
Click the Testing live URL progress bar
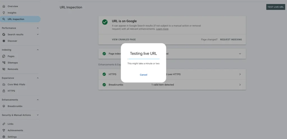143,59
